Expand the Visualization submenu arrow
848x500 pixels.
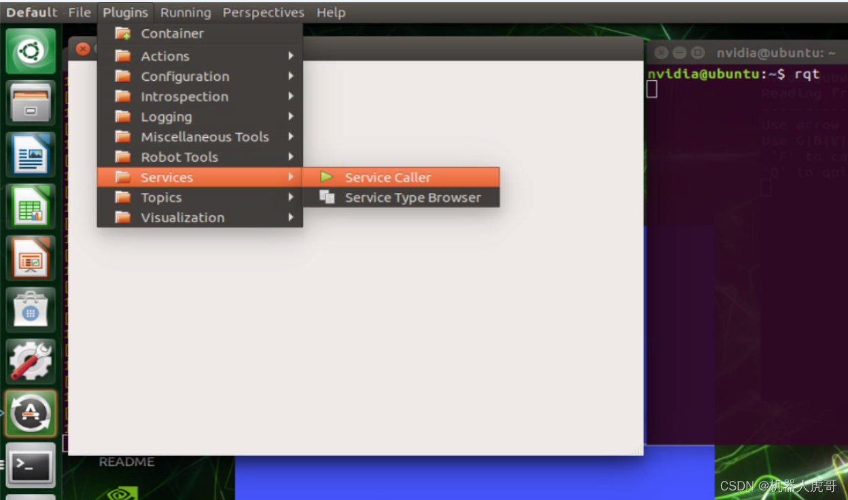click(x=291, y=217)
